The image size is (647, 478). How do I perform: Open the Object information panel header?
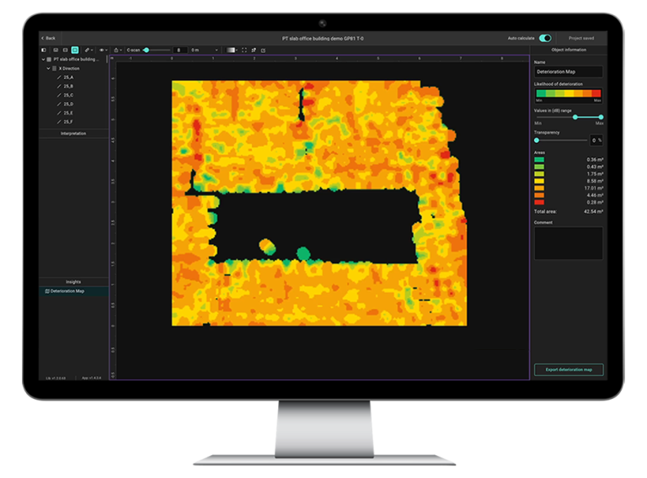pyautogui.click(x=569, y=50)
